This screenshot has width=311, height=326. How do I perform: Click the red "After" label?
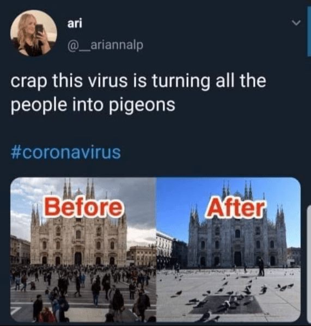tap(235, 208)
